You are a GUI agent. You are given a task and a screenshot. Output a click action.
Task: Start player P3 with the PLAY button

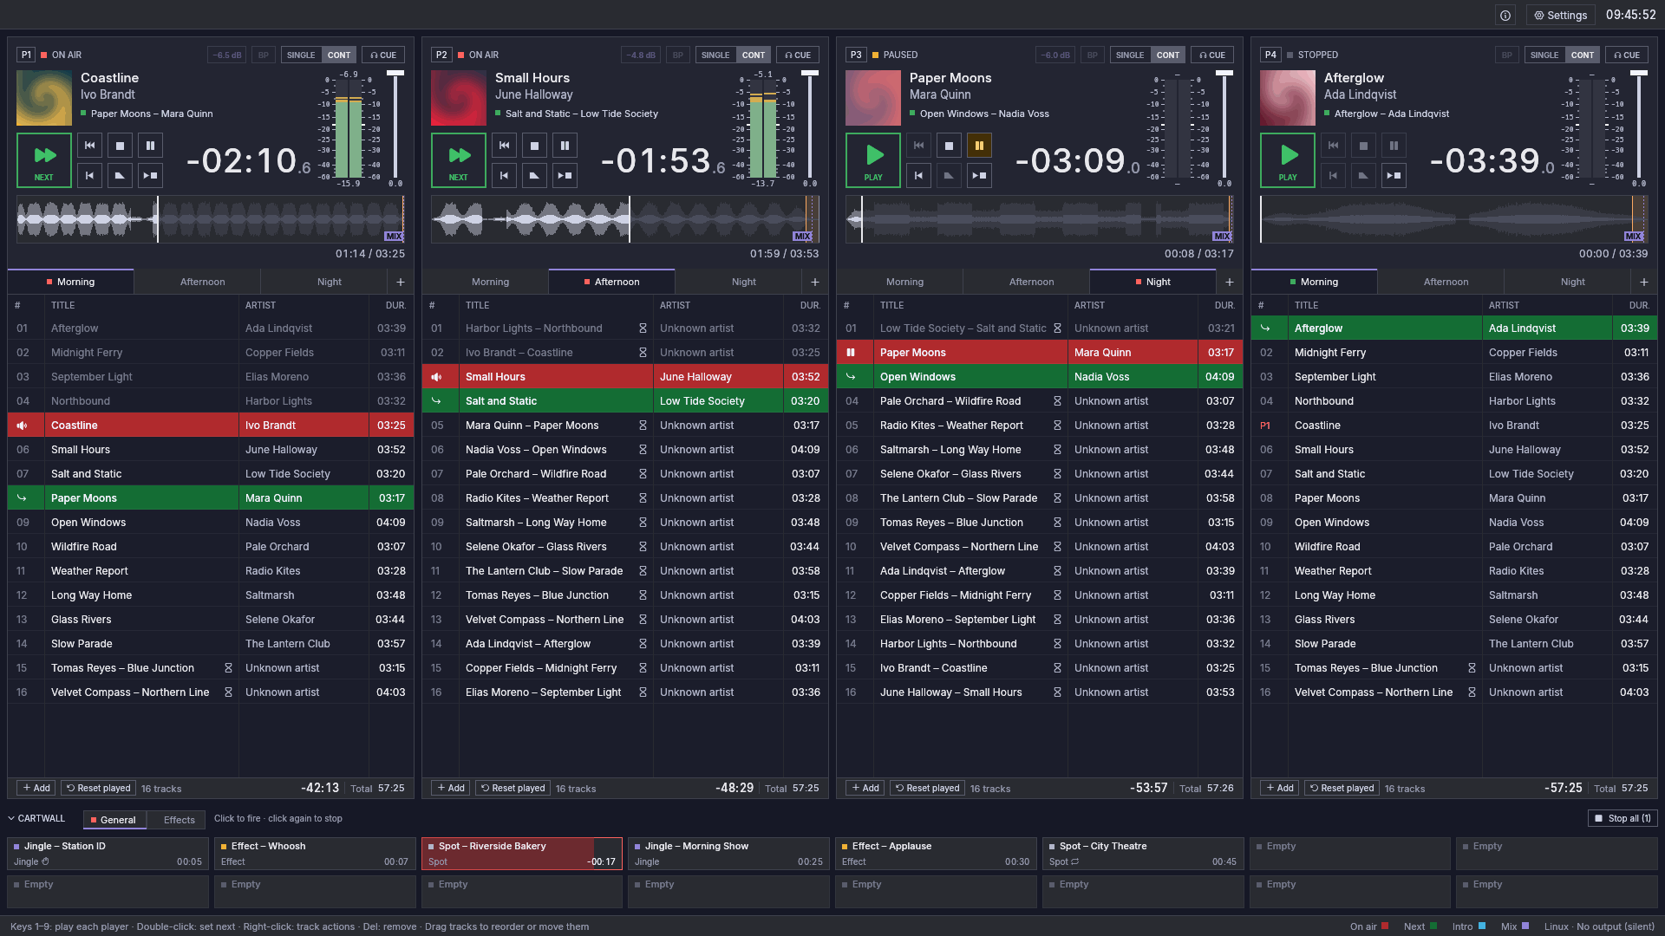873,160
